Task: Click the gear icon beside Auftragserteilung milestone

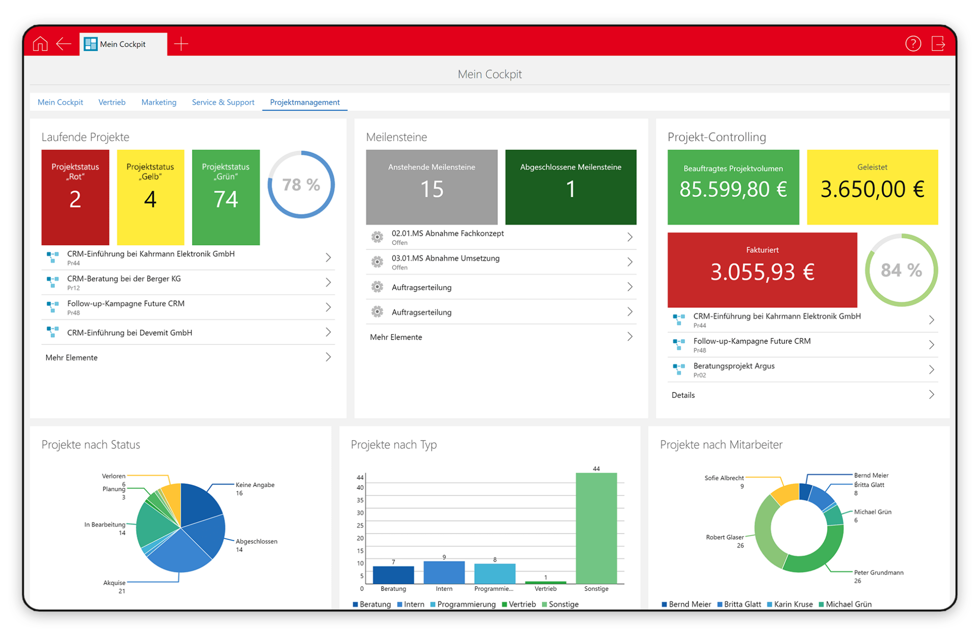Action: (378, 287)
